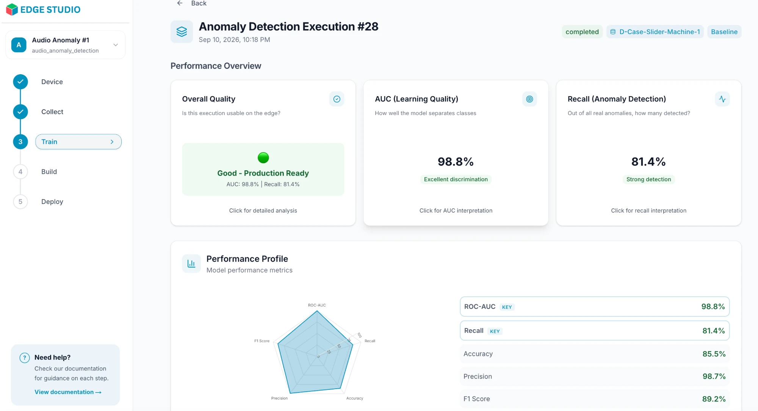Screen dimensions: 758x411
Task: Select the ROC-AUC metric row
Action: [594, 307]
